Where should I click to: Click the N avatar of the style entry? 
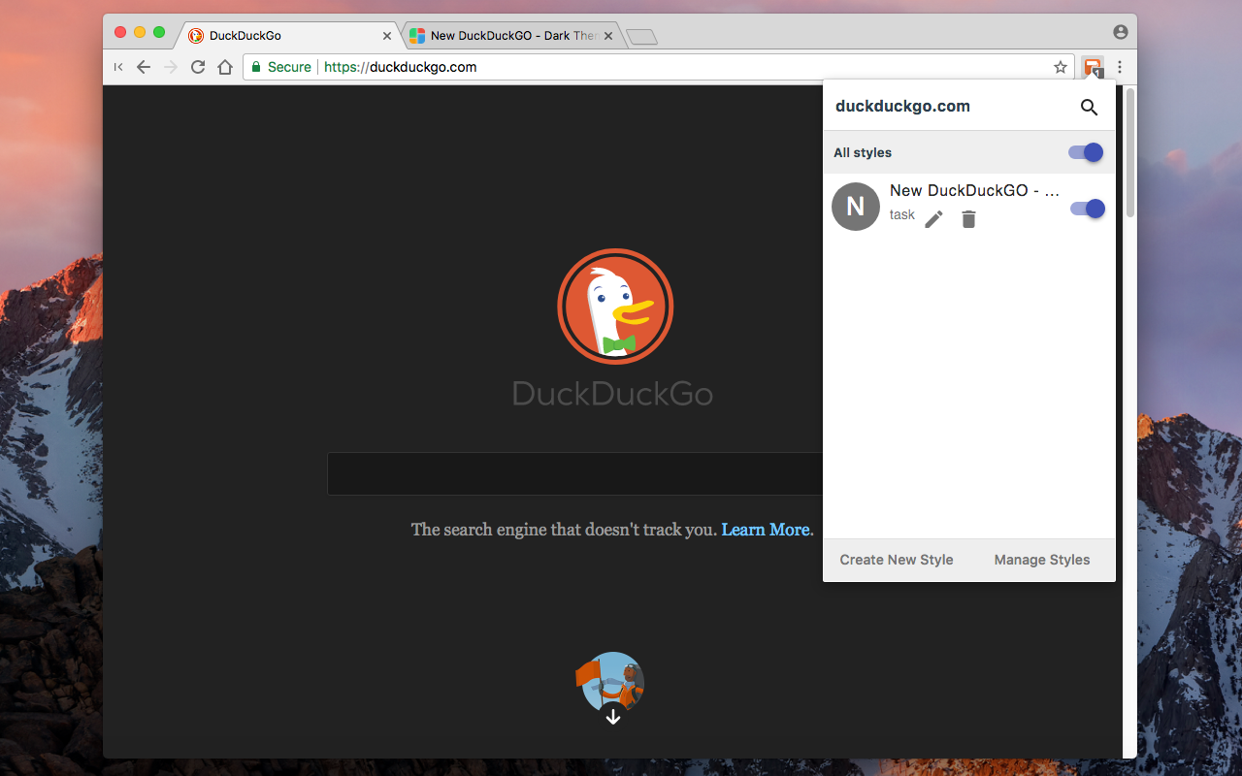pos(856,207)
